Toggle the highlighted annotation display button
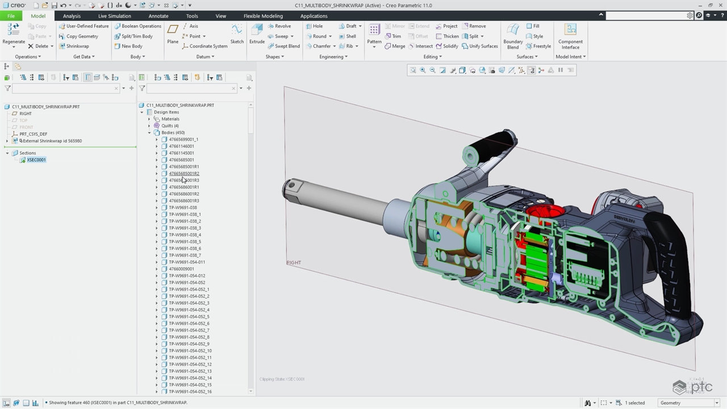This screenshot has height=409, width=727. pos(531,70)
